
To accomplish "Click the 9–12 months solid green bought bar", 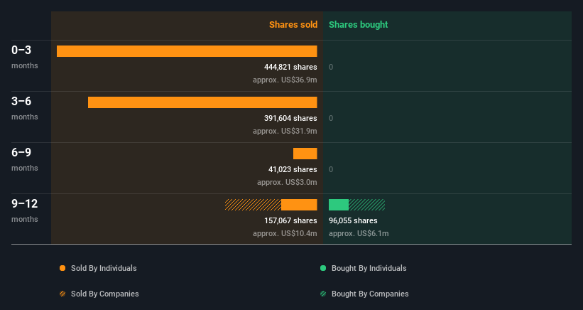I will (x=339, y=205).
